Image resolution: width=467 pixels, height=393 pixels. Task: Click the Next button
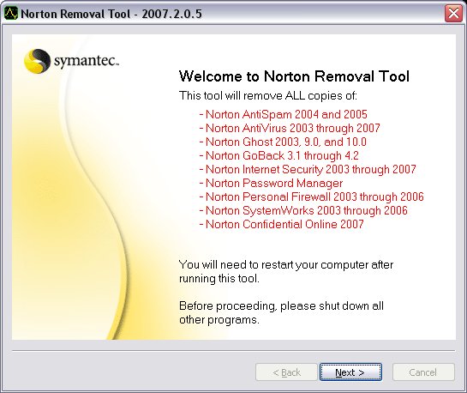[x=350, y=372]
